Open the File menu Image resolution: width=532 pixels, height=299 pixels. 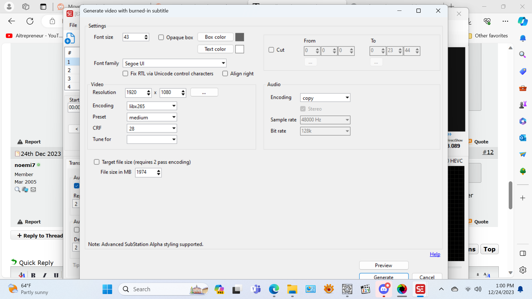coord(73,25)
